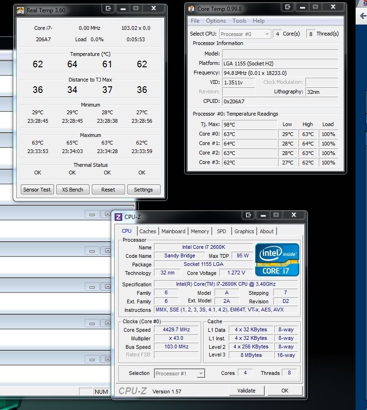This screenshot has height=410, width=367.
Task: Start the XS Bench benchmark
Action: 72,190
